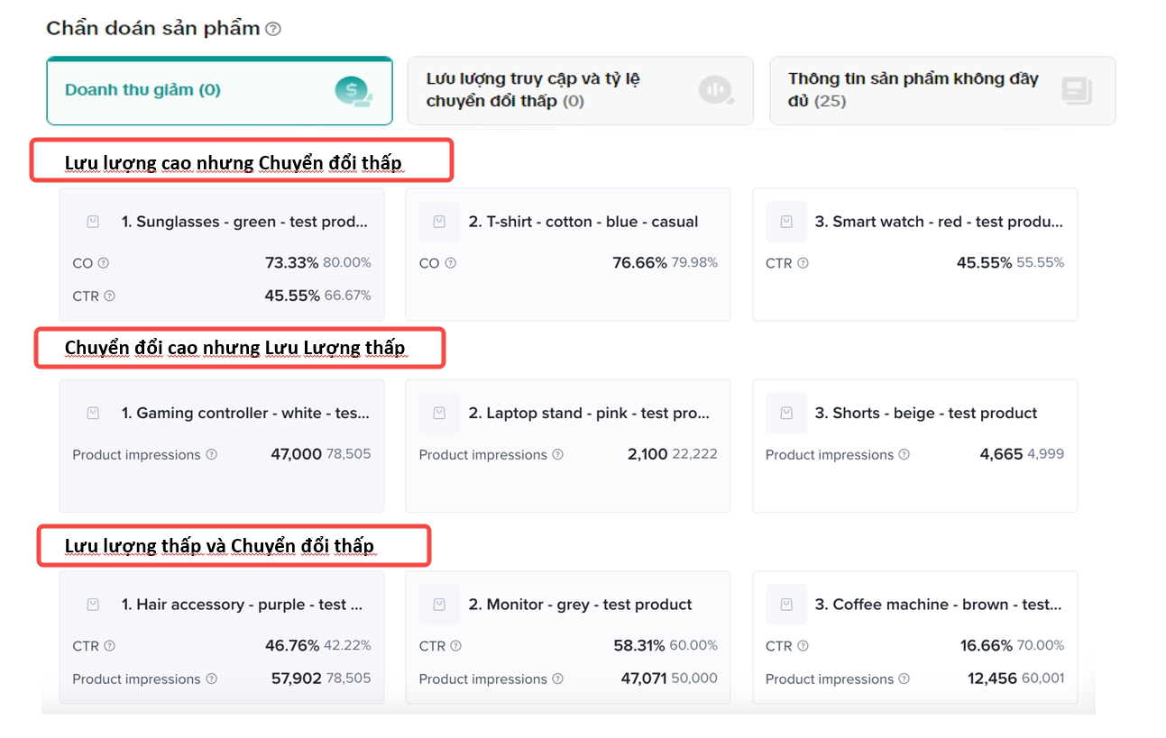Screen dimensions: 1166x738
Task: Open Gaming controller white product title
Action: [x=245, y=414]
